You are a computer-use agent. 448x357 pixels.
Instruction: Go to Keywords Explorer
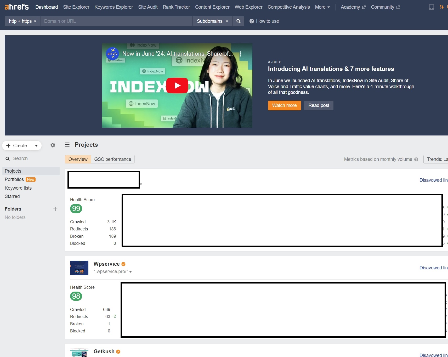pos(114,7)
